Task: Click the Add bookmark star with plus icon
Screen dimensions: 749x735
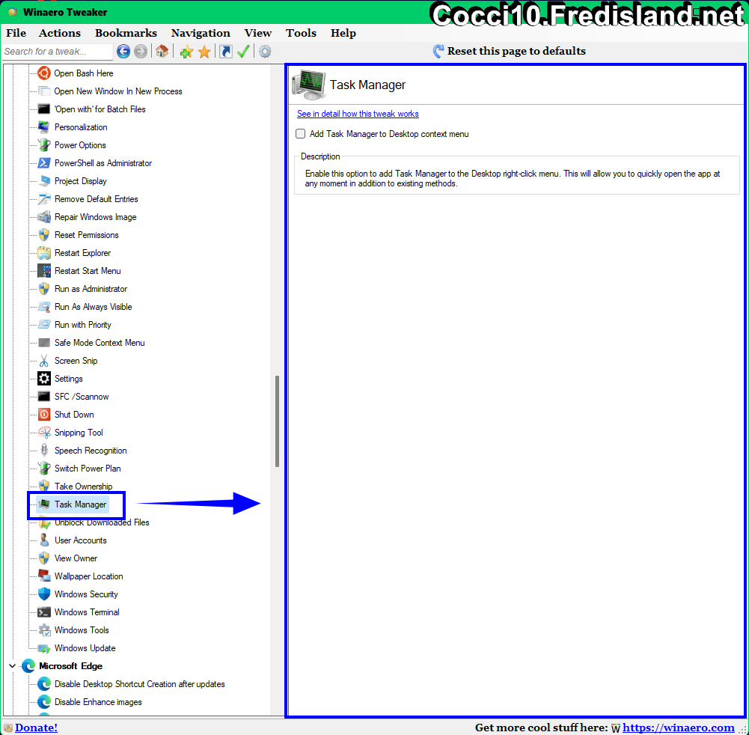Action: [x=186, y=52]
